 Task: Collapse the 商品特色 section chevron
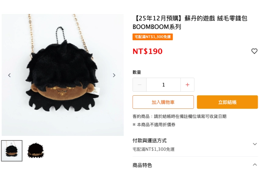pyautogui.click(x=255, y=165)
